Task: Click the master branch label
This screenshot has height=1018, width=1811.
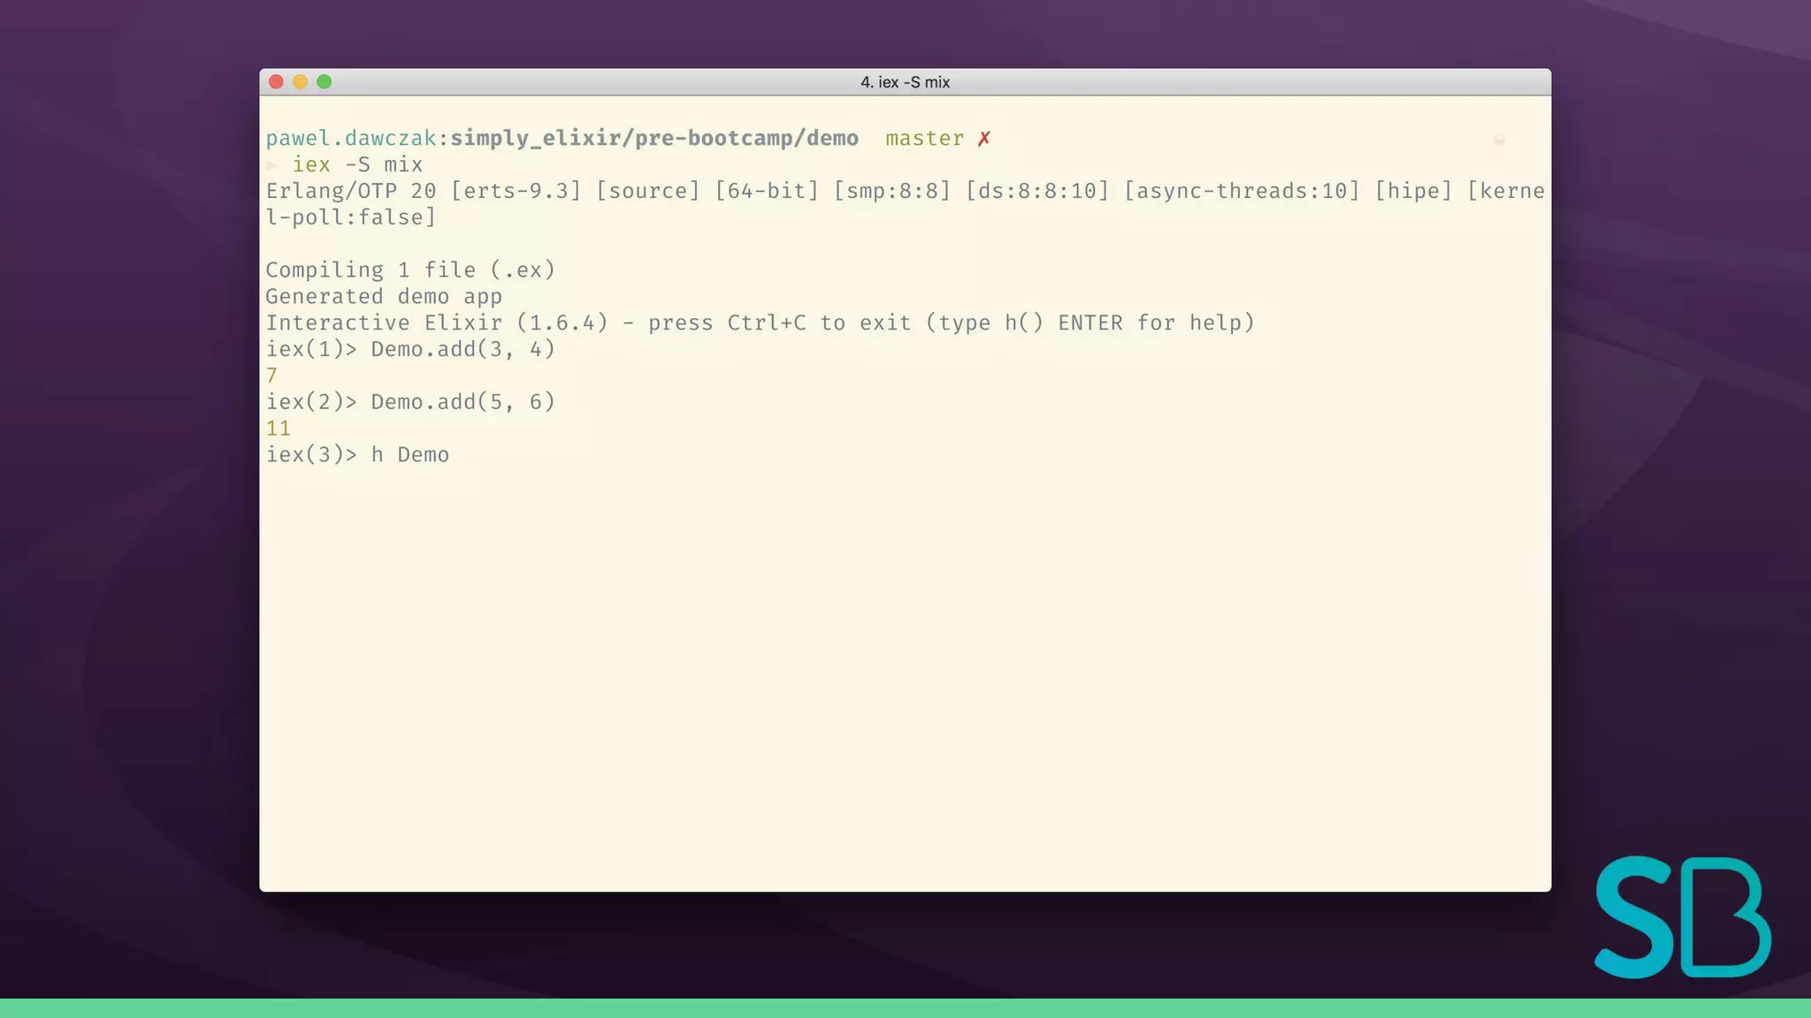Action: tap(924, 139)
